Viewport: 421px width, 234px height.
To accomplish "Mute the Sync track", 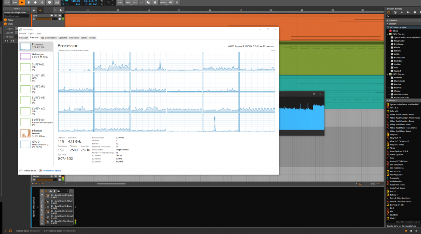I will click(x=60, y=15).
